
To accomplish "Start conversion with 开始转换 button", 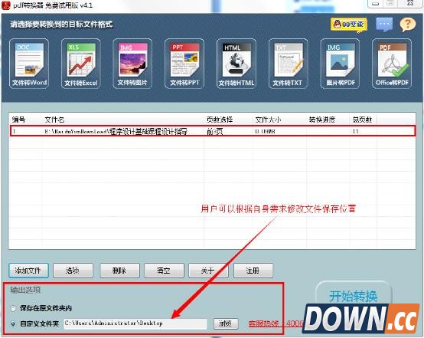I will pos(354,296).
